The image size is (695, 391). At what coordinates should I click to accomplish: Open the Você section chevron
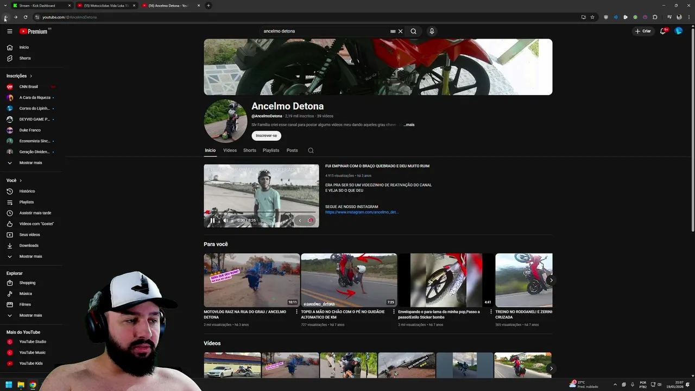point(21,180)
